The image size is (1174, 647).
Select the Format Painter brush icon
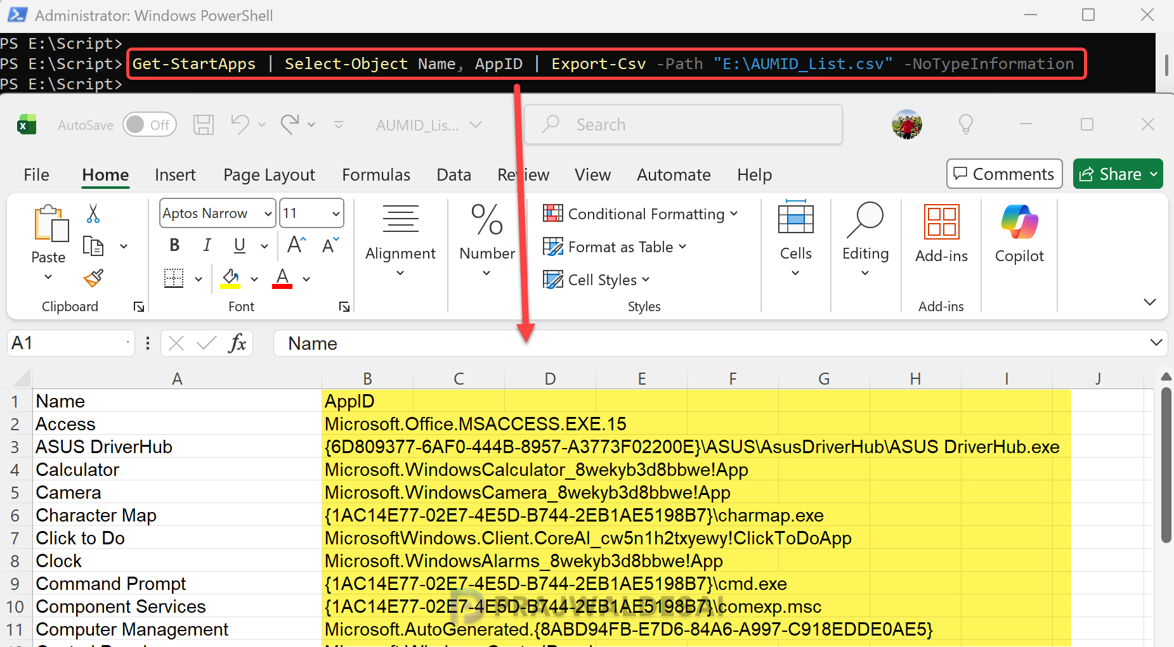coord(93,278)
